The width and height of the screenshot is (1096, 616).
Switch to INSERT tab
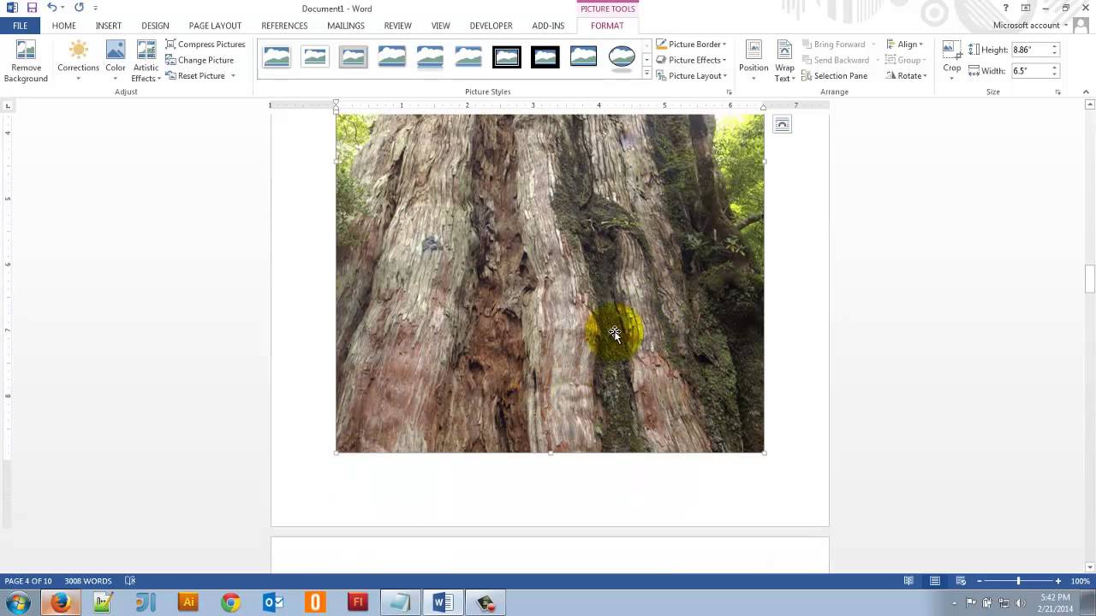pos(108,26)
